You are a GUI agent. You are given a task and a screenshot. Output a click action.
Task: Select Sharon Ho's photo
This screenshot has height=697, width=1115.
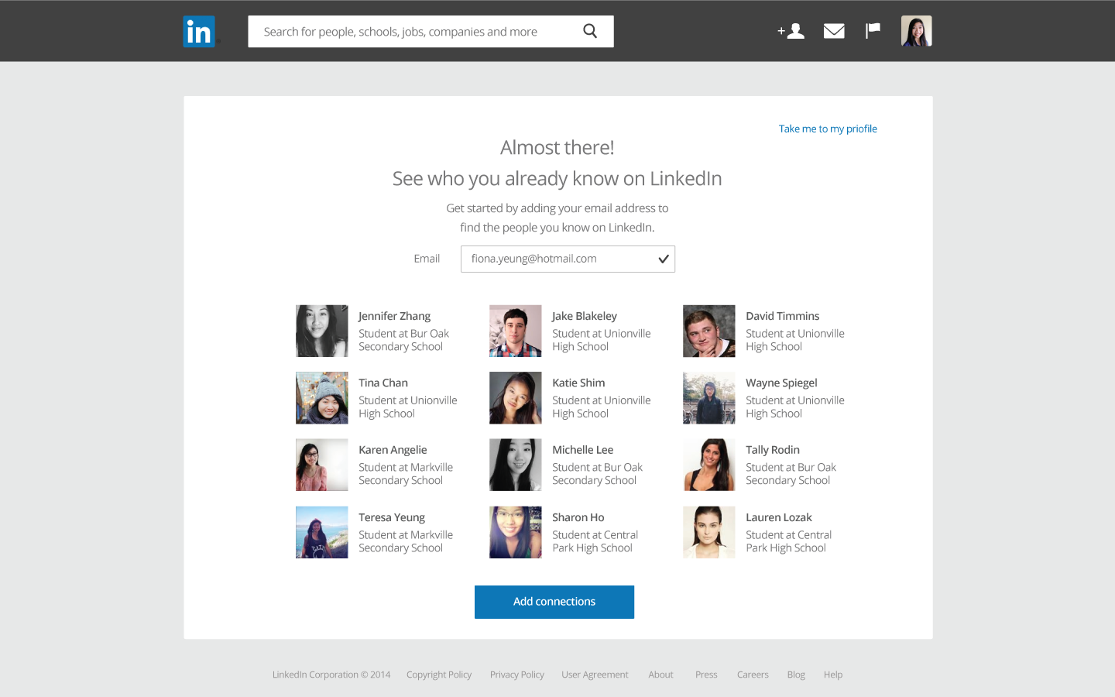[x=516, y=532]
